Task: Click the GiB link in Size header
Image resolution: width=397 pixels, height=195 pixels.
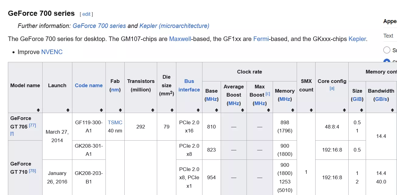Action: click(357, 99)
